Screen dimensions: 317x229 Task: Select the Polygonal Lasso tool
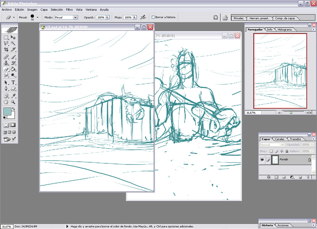[x=6, y=43]
